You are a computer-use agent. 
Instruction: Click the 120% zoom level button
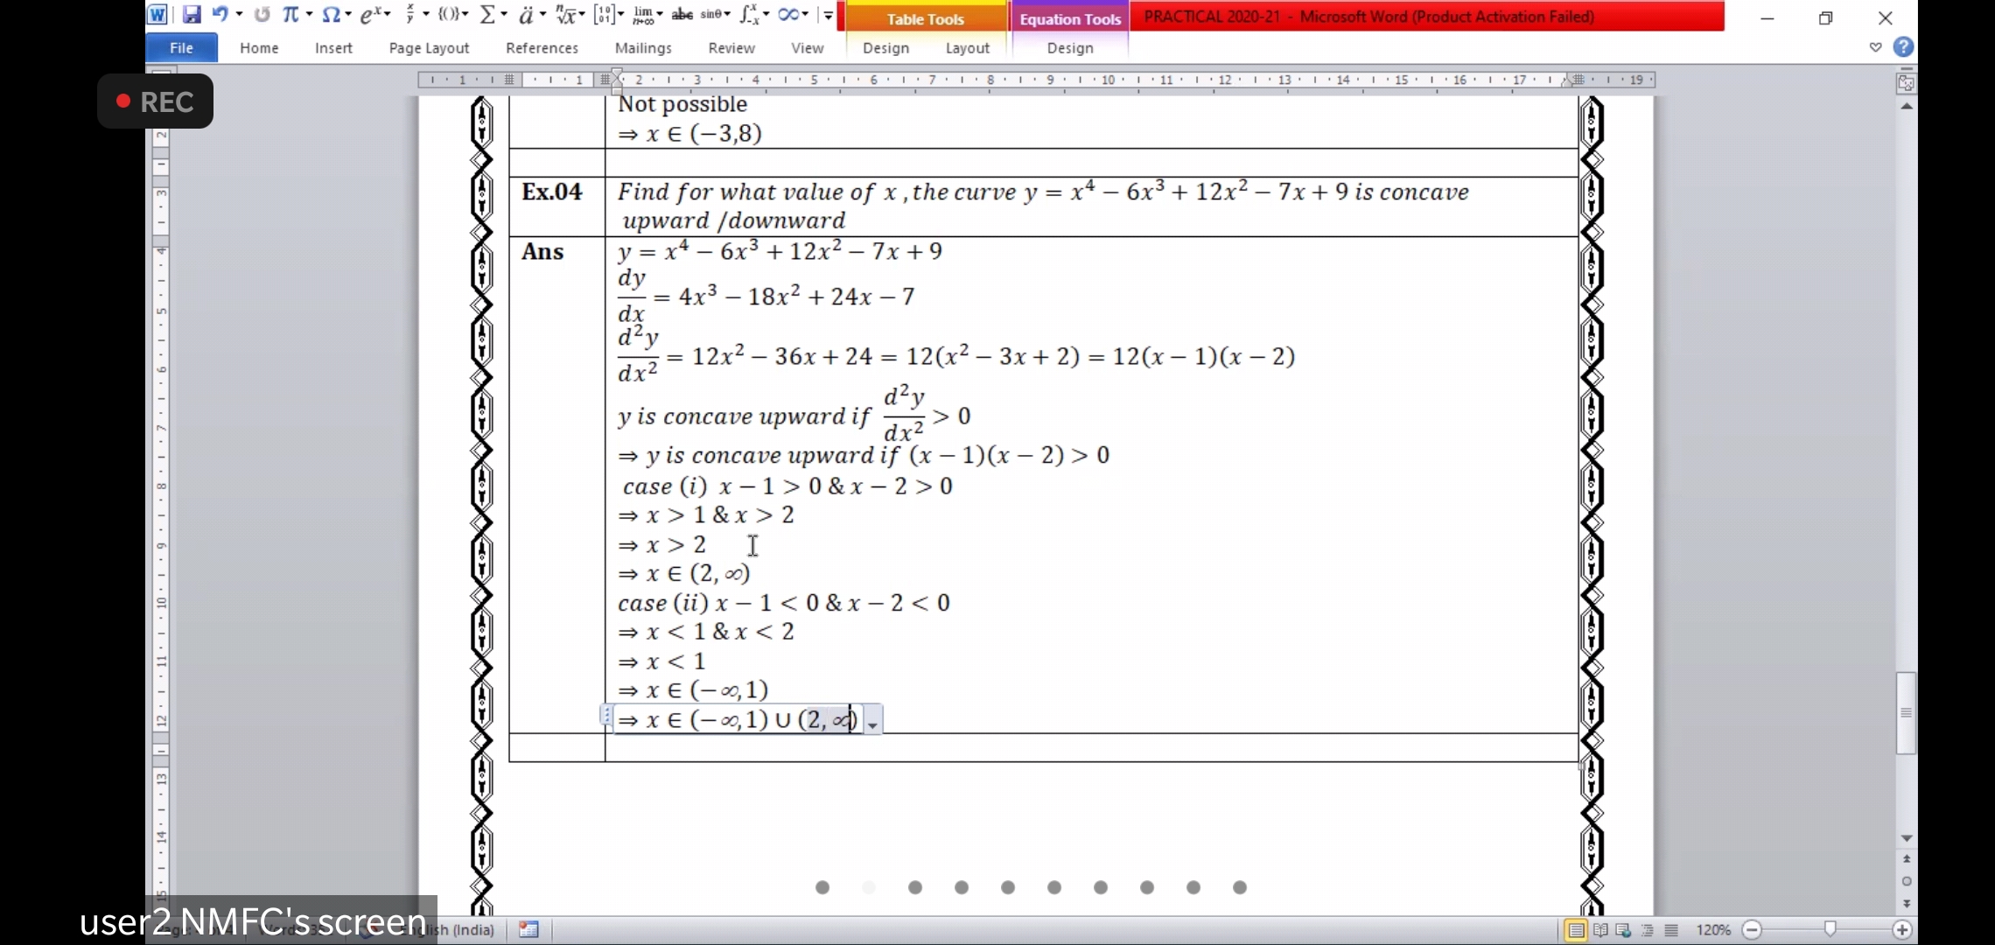pos(1712,930)
